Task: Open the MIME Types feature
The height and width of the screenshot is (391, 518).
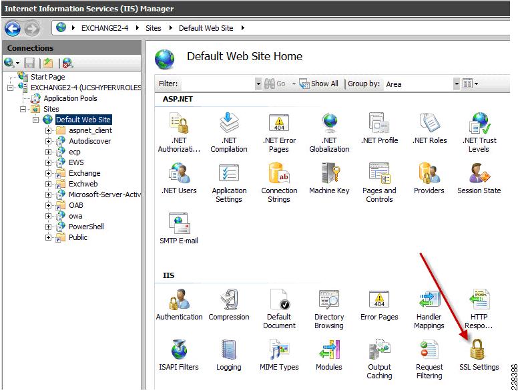Action: click(279, 355)
